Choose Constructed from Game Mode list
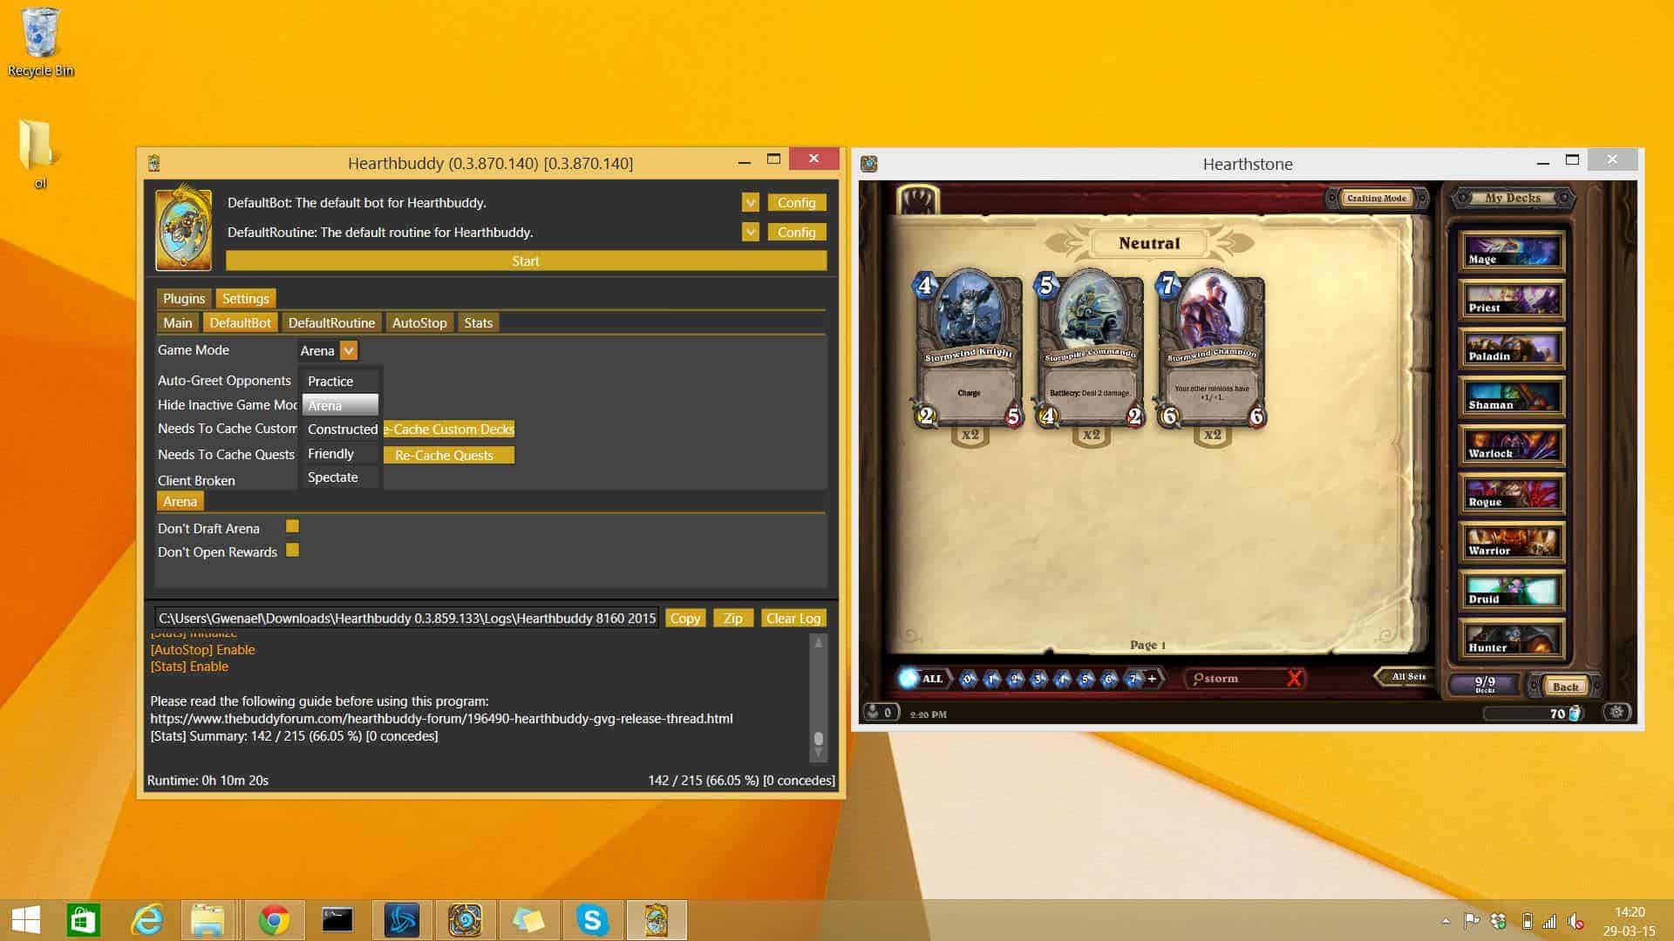This screenshot has height=941, width=1674. point(342,430)
